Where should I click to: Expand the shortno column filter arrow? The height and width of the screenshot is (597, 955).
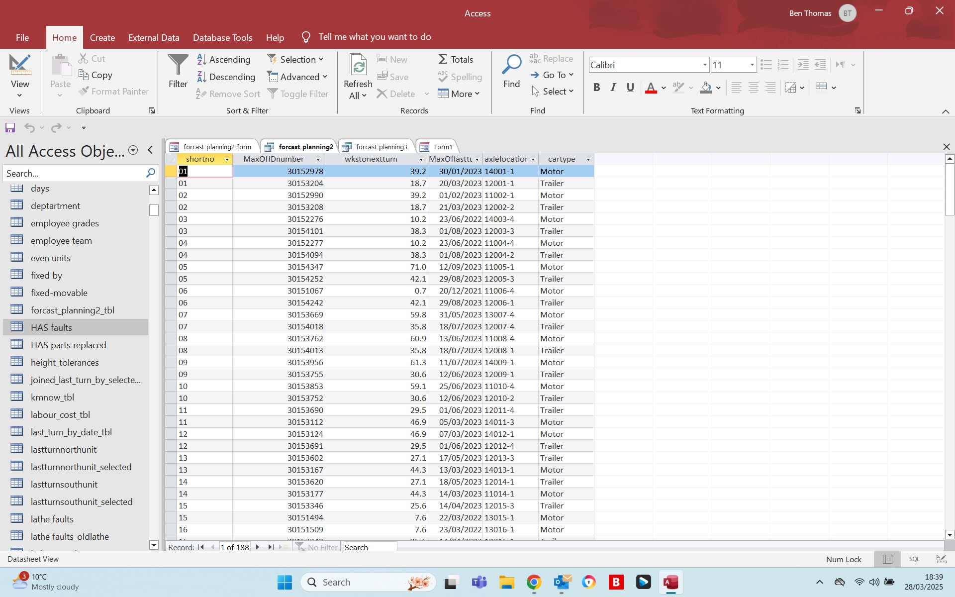(x=227, y=159)
